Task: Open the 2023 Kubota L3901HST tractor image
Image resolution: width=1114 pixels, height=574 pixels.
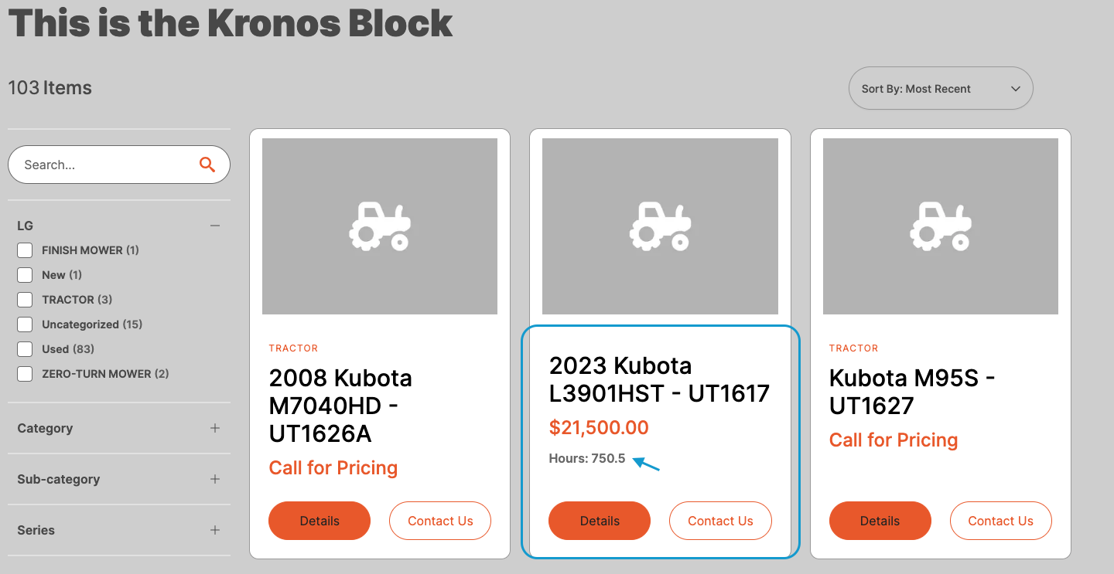Action: pyautogui.click(x=660, y=226)
